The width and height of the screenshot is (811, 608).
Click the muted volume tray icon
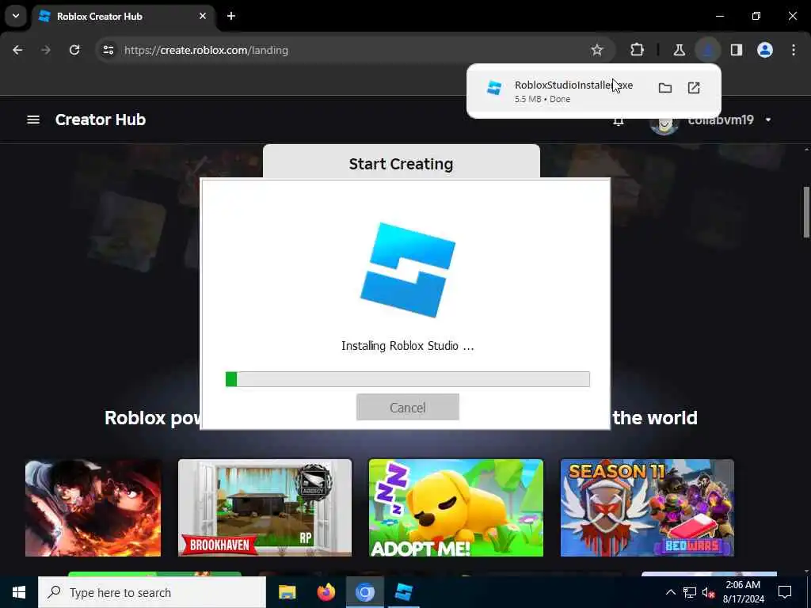pos(709,592)
